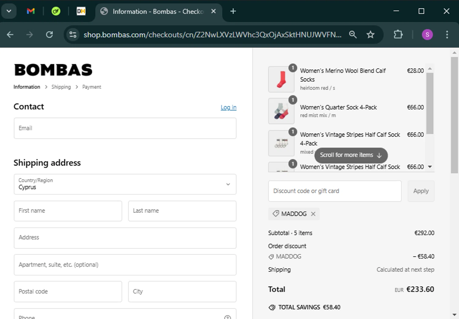Viewport: 459px width, 319px height.
Task: Select the Bombas Checkout tab
Action: [159, 11]
